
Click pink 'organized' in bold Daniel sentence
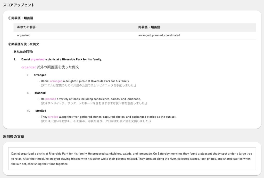(38, 59)
